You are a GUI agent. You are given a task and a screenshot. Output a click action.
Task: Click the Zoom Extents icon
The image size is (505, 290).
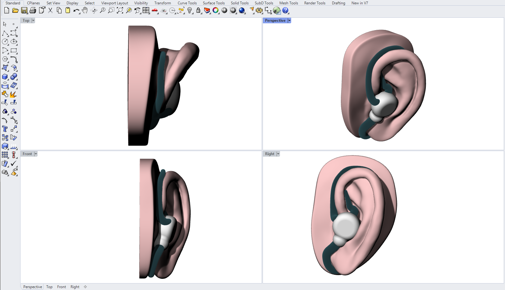click(120, 11)
